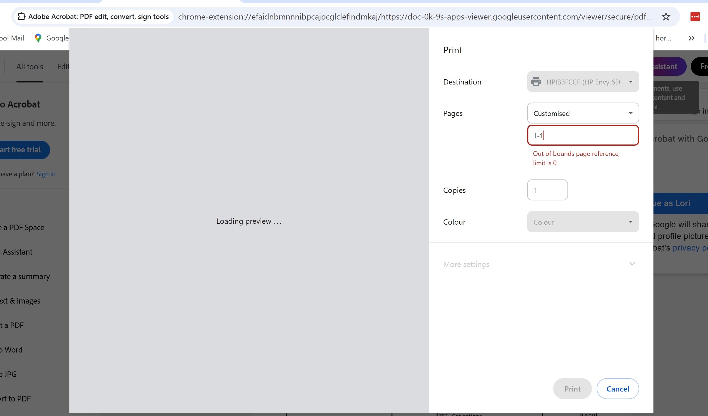The image size is (708, 416).
Task: Click the browser address bar URL
Action: 414,17
